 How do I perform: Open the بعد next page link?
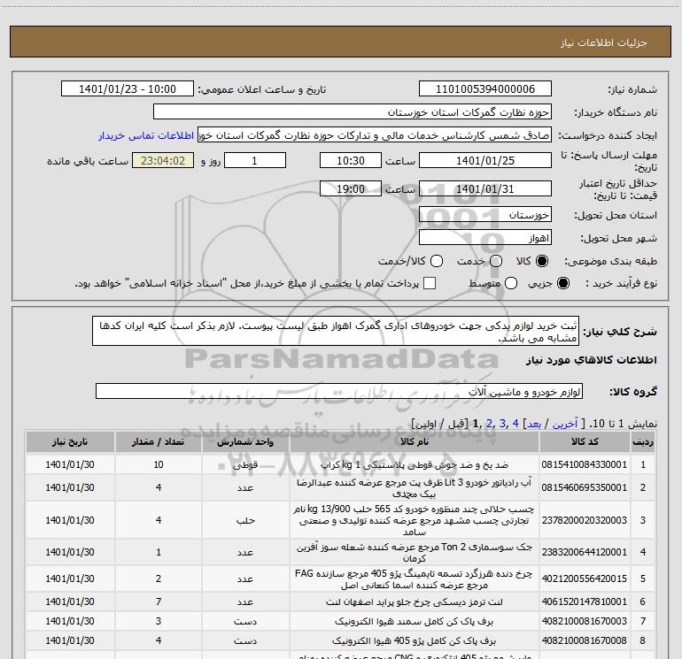tap(533, 424)
